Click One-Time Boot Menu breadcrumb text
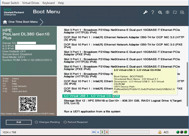189x136 pixels. [23, 22]
